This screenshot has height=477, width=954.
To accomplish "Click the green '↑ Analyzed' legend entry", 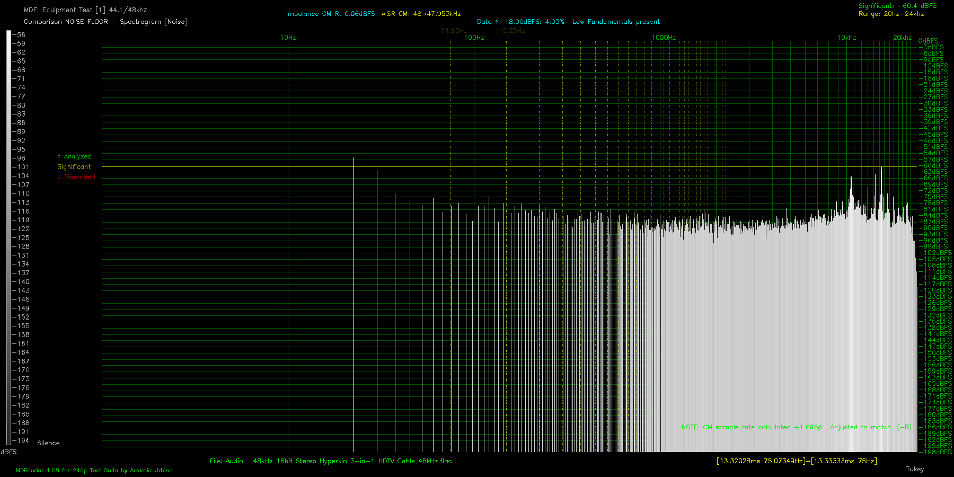I will [74, 156].
